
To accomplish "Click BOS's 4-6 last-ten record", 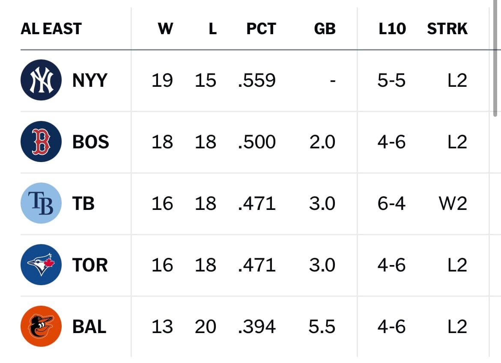I will (391, 142).
